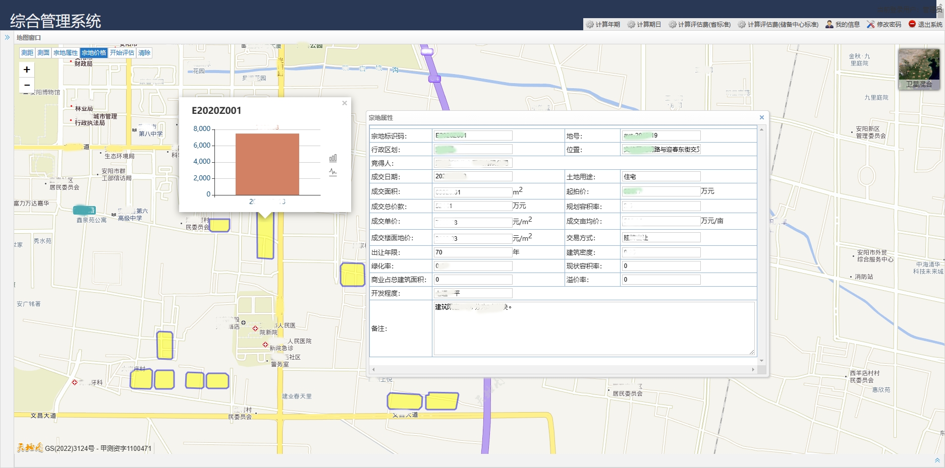945x468 pixels.
Task: Click the 出让年限 field showing 70
Action: [x=473, y=252]
